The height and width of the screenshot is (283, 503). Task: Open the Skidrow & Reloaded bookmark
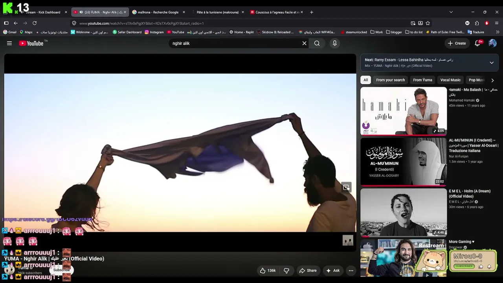tap(275, 32)
